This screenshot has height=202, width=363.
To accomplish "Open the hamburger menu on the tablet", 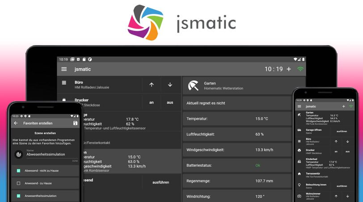I will [64, 69].
